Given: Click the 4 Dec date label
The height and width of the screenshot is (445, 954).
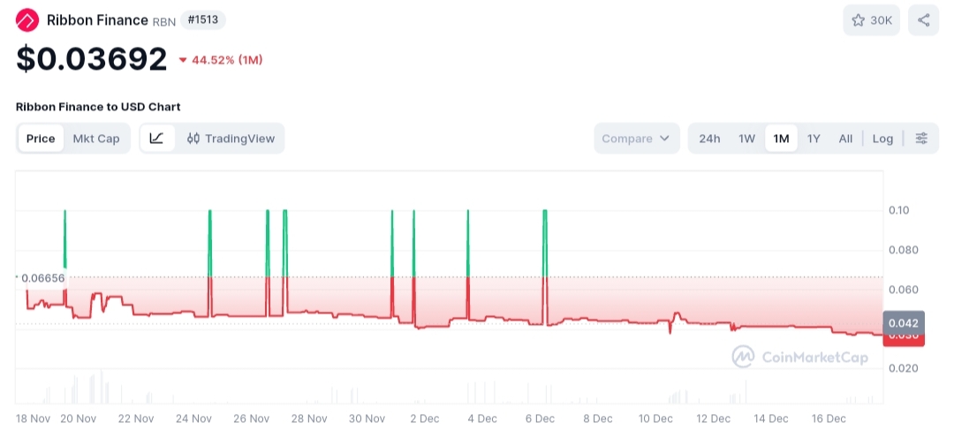Looking at the screenshot, I should click(x=482, y=419).
